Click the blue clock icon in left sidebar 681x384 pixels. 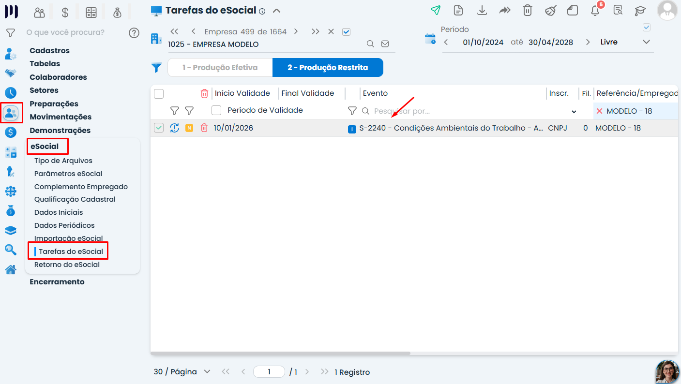pos(11,93)
